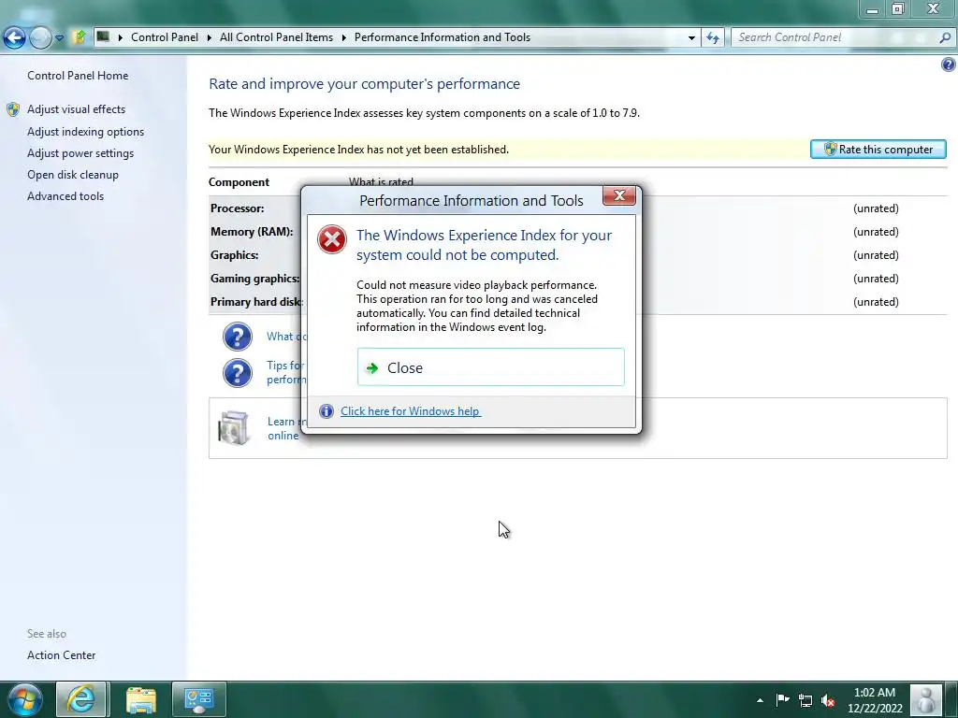Click the red error icon in dialog
958x718 pixels.
pos(332,239)
